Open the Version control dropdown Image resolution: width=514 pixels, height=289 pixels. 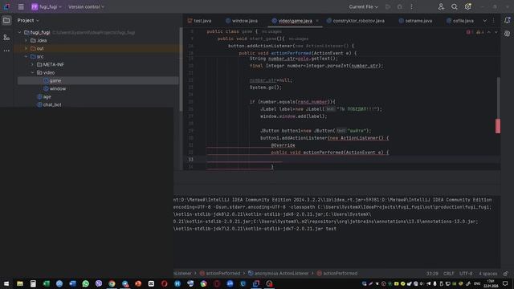[86, 6]
